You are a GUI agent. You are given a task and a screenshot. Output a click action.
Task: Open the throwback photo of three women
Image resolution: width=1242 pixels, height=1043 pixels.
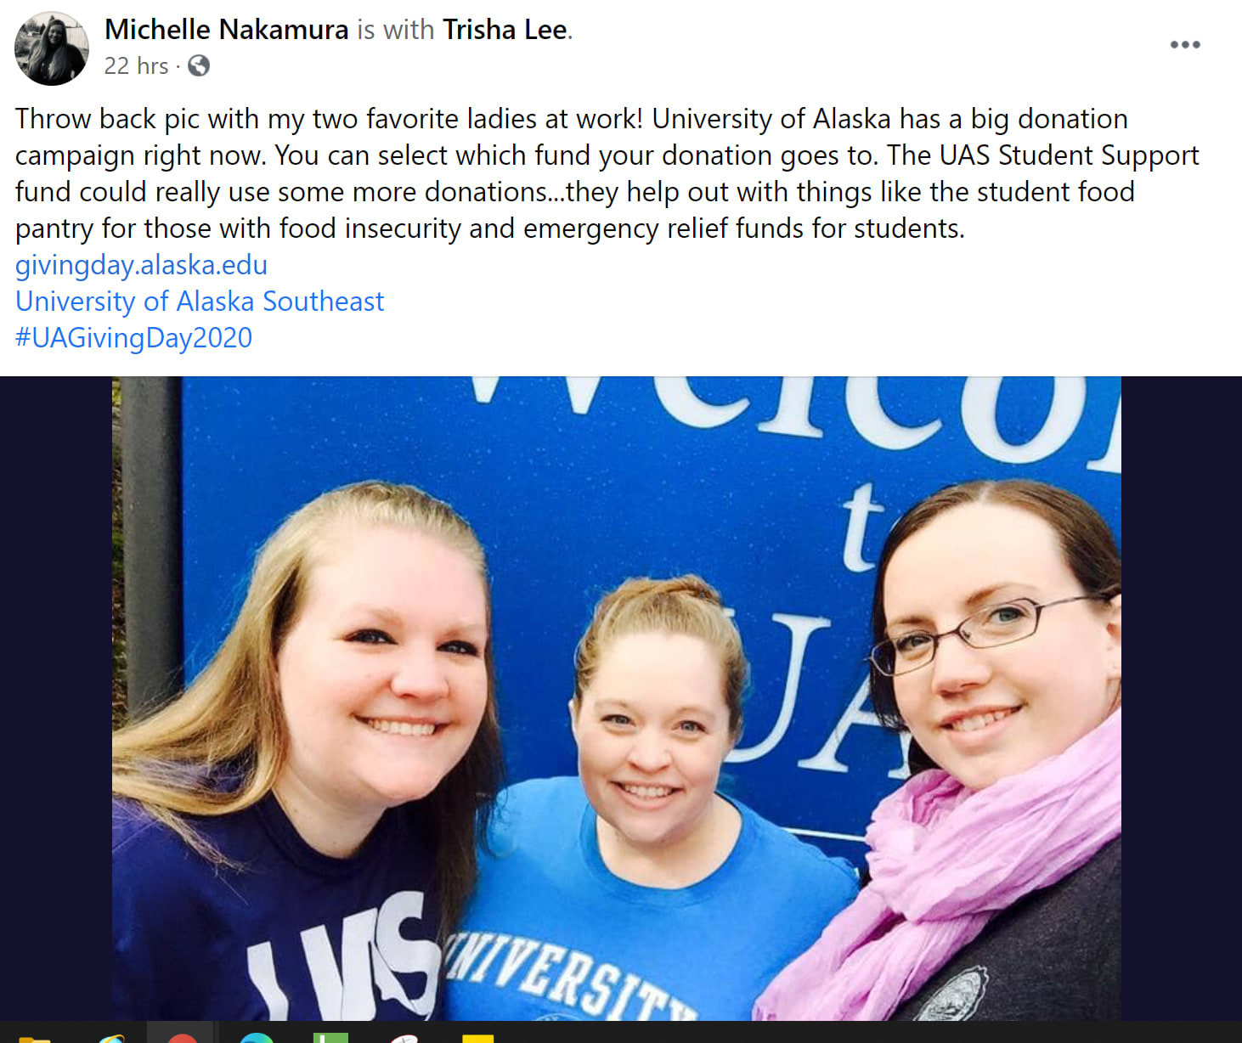point(617,698)
